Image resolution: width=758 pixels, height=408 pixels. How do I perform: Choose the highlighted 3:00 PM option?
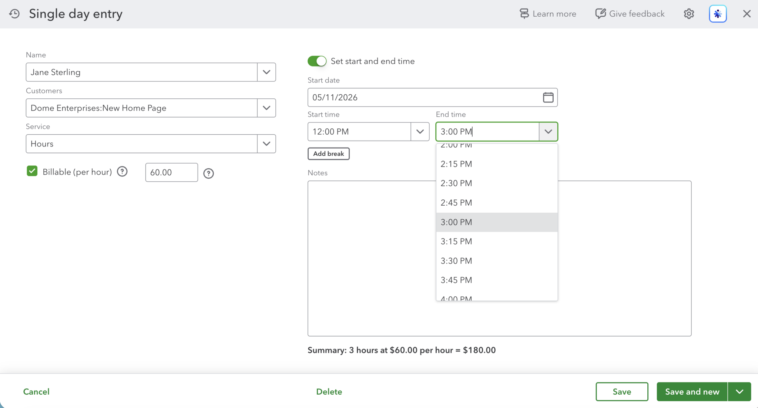[497, 222]
